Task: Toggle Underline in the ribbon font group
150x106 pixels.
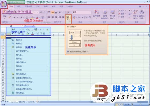Action: [x=21, y=17]
